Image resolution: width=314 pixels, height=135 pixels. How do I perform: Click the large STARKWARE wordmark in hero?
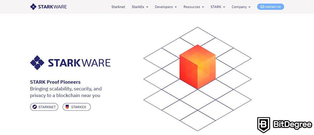79,63
